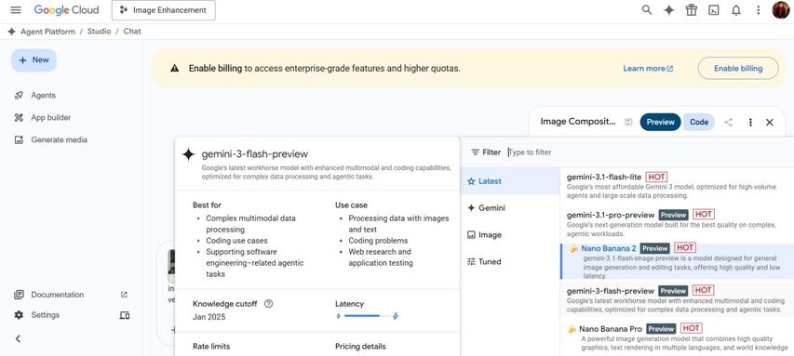Click the Google Cloud logo

tap(66, 9)
